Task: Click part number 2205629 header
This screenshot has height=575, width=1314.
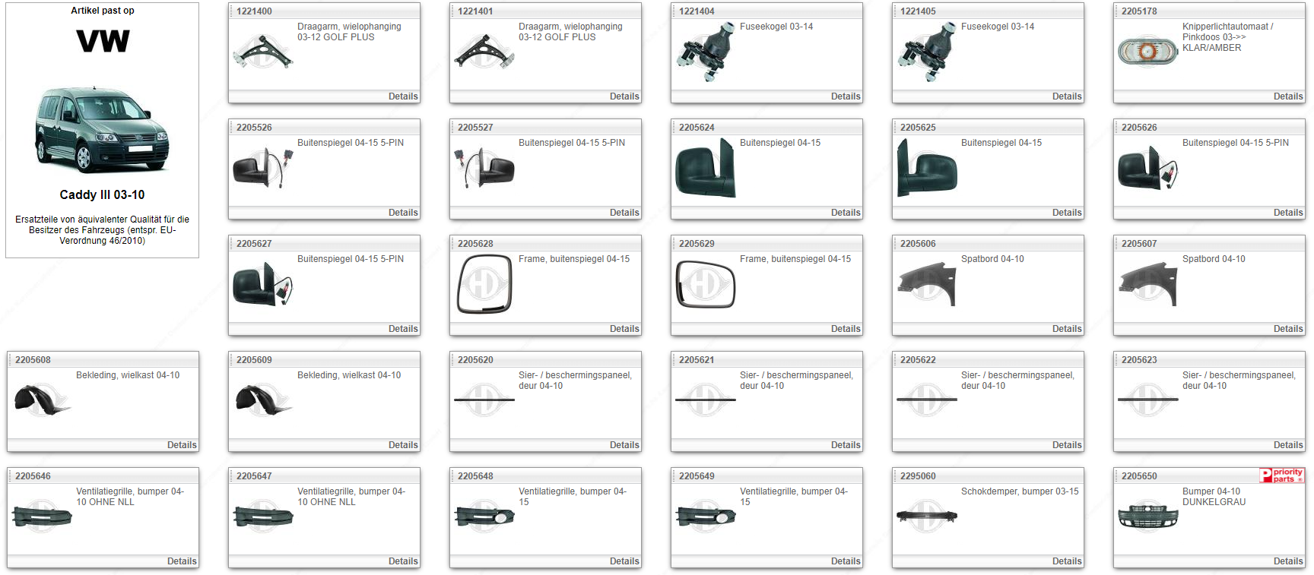Action: 697,244
